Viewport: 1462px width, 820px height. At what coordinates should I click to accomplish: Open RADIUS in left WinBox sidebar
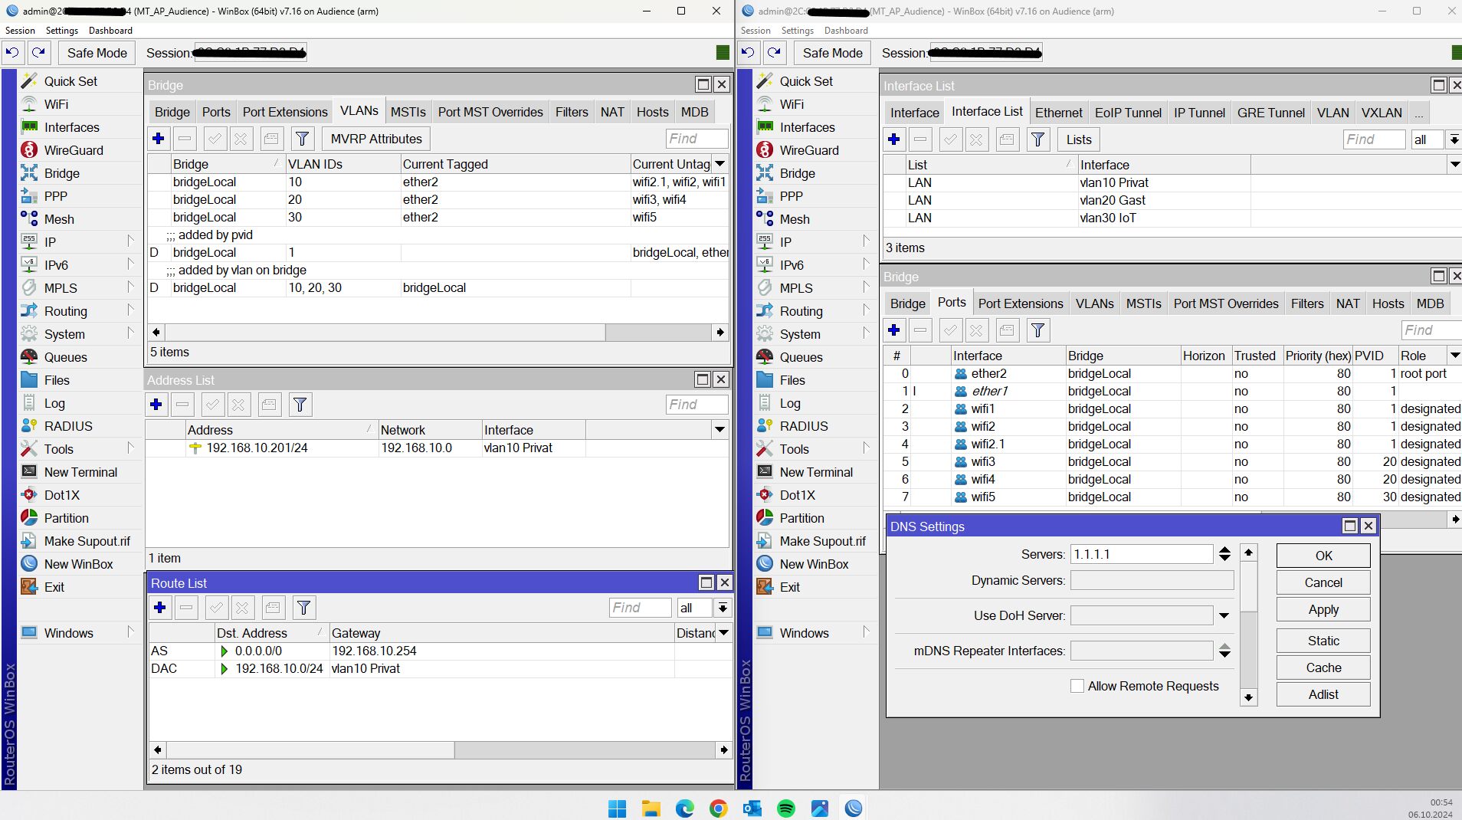point(68,426)
